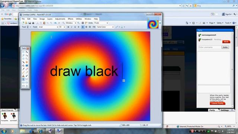Screen dimensions: 238x134
Task: Click the spiral image thumbnail in Paint.NET
Action: point(153,24)
